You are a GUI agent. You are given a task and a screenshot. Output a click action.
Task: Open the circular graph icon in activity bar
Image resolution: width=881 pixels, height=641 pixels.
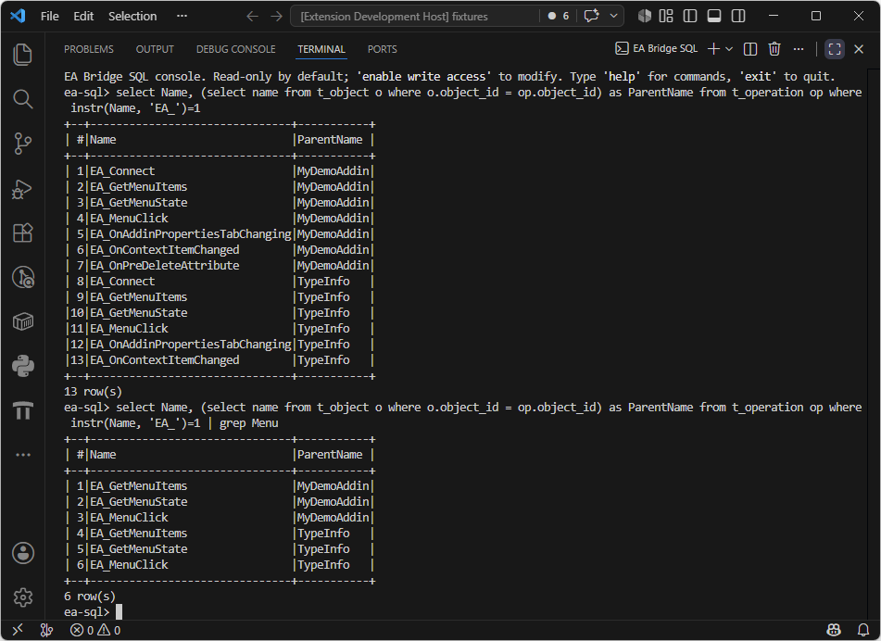22,278
